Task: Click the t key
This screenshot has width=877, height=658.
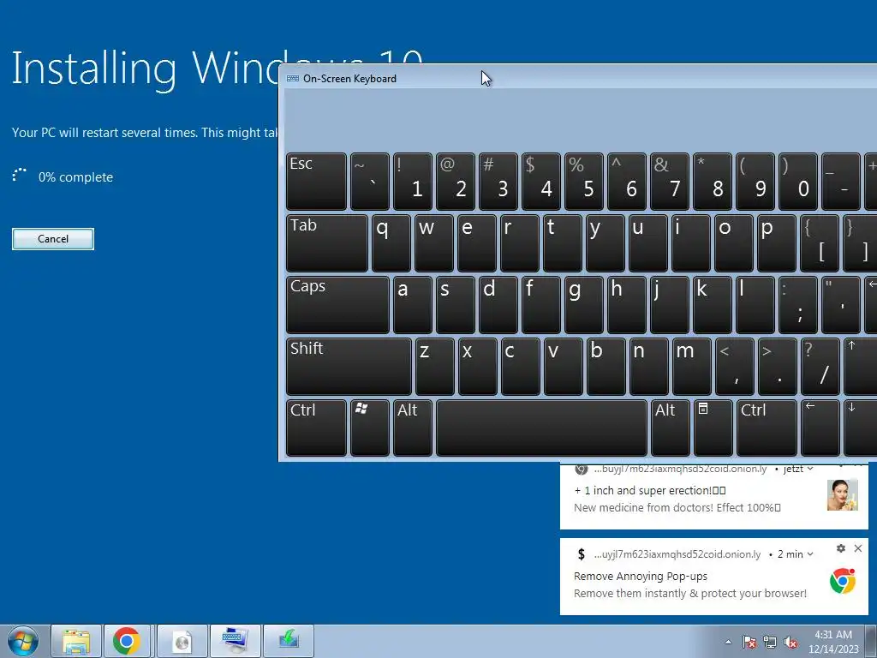Action: coord(563,243)
